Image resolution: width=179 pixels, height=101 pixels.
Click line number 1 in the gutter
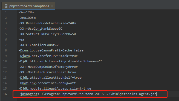click(6, 12)
